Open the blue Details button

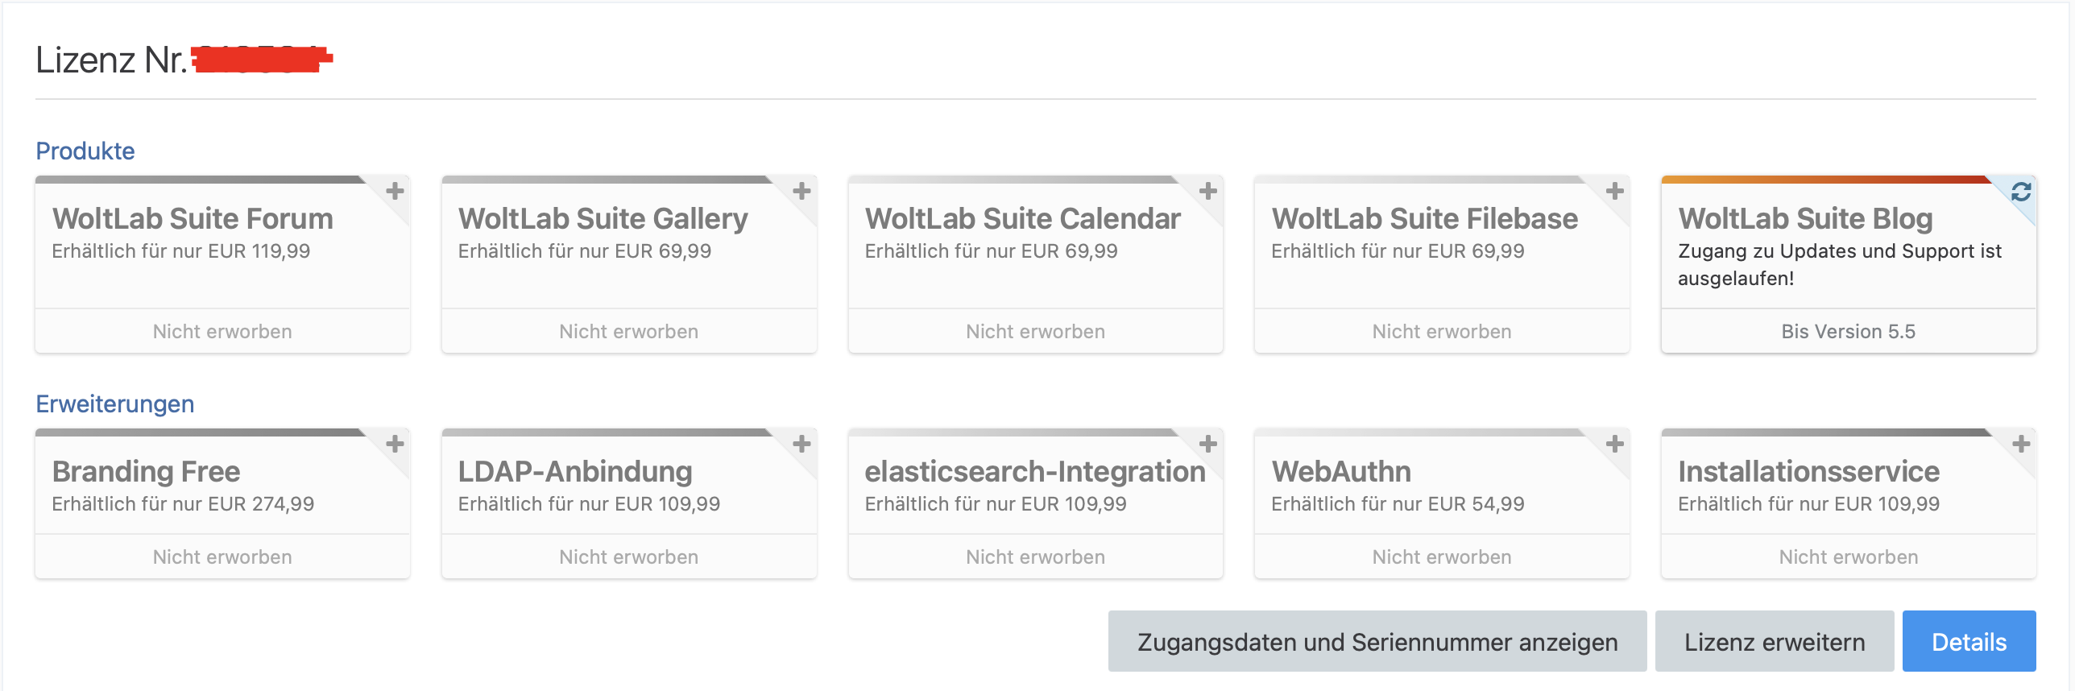1969,642
